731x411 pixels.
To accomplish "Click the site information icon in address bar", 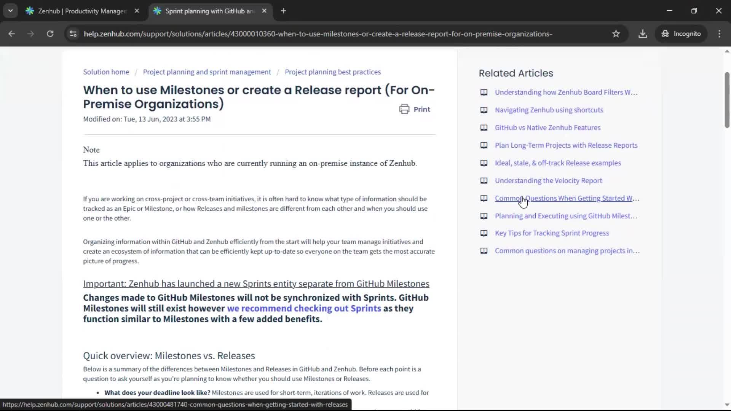I will tap(72, 34).
